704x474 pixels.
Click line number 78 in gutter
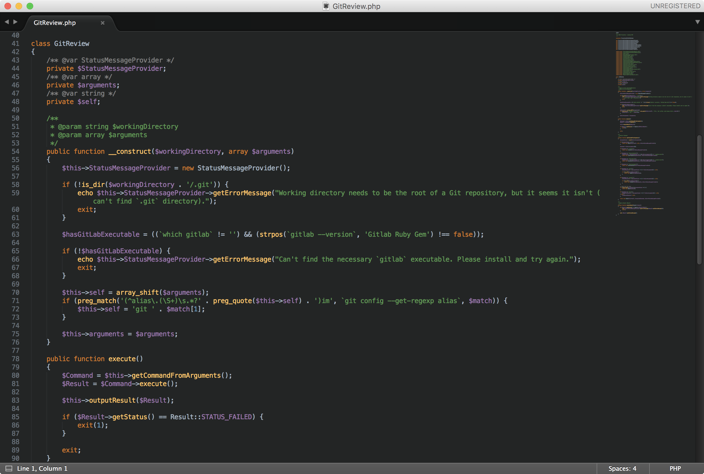point(15,359)
